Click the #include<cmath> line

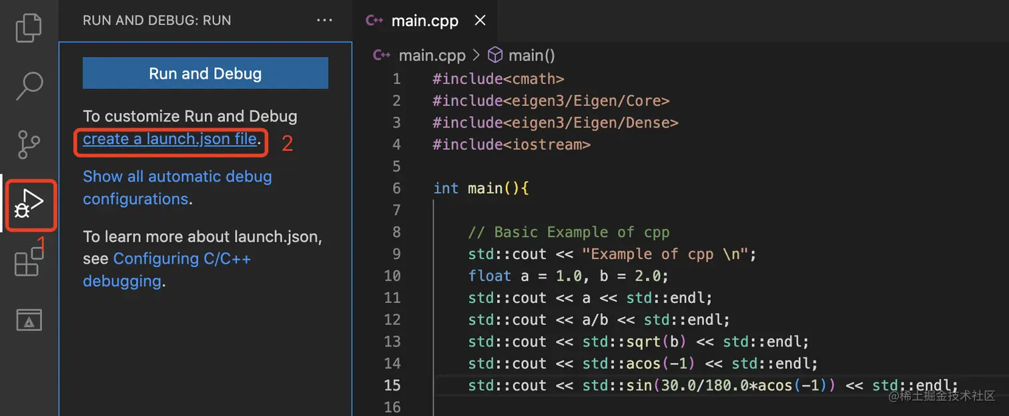point(498,79)
